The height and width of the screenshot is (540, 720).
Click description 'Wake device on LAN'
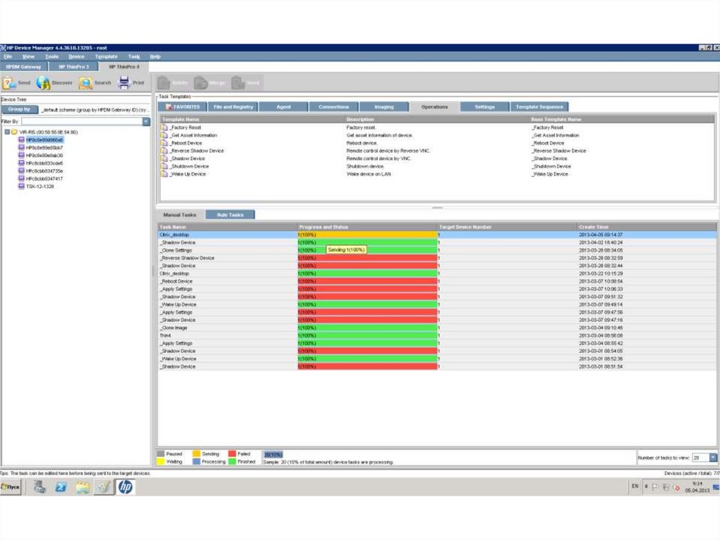coord(368,175)
